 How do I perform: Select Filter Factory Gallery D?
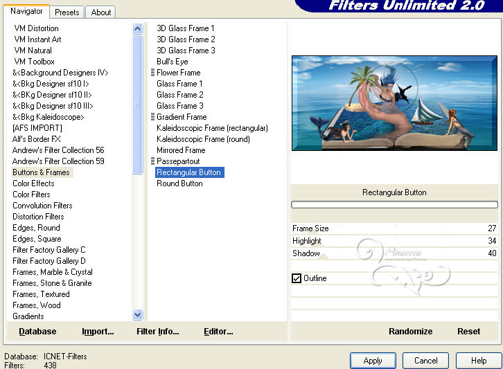pos(48,261)
